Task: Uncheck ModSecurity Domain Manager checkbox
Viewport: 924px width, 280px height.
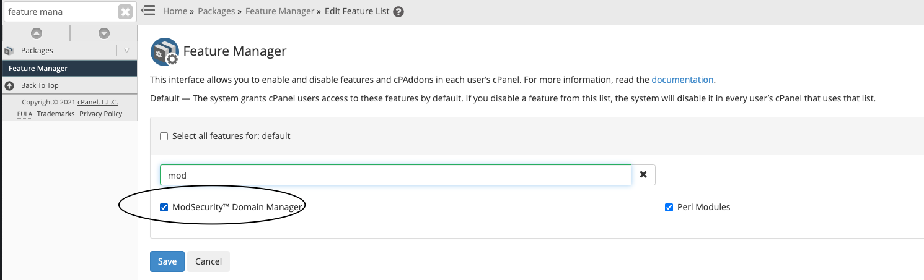Action: (164, 207)
